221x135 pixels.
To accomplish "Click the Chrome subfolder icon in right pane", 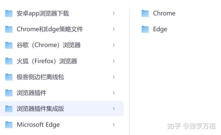I will (145, 13).
